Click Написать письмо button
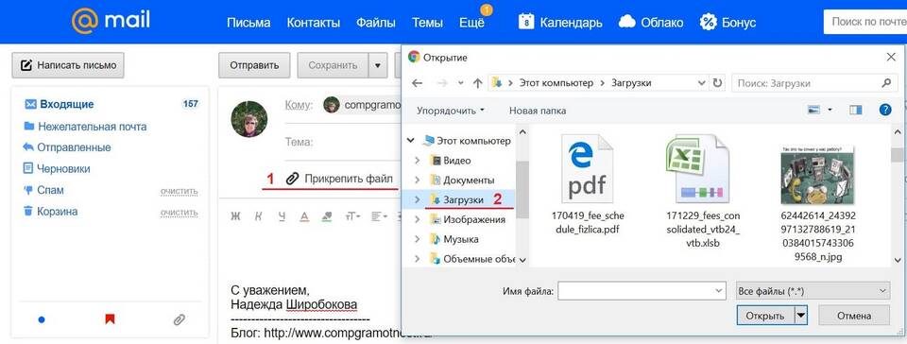 pyautogui.click(x=68, y=65)
